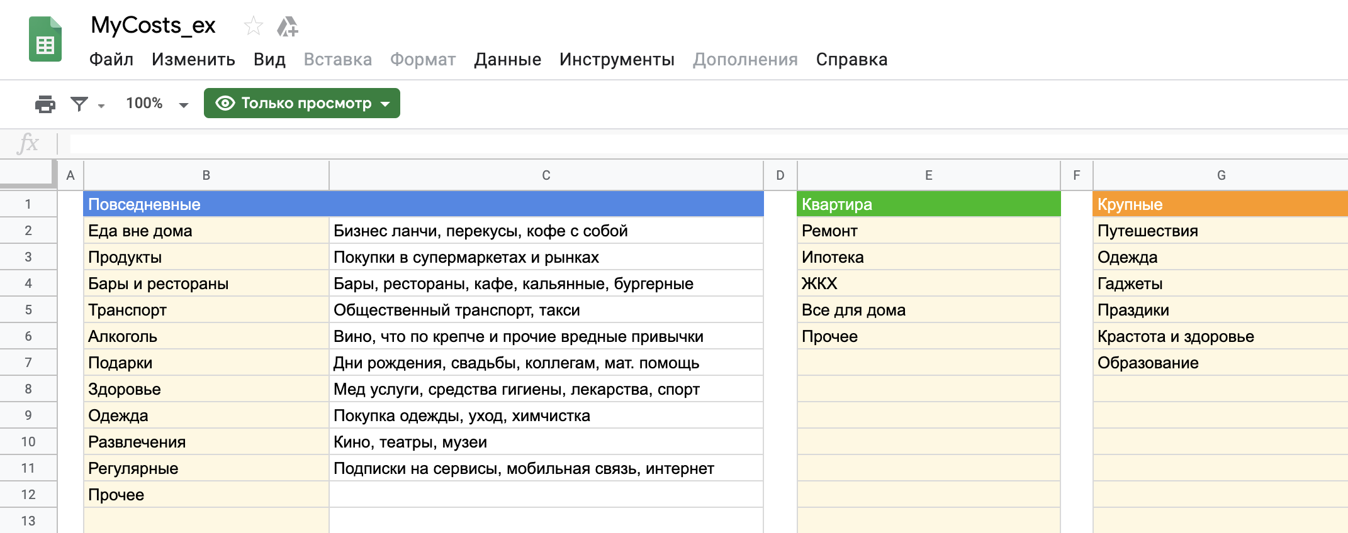
Task: Open the Изменить menu
Action: click(193, 60)
